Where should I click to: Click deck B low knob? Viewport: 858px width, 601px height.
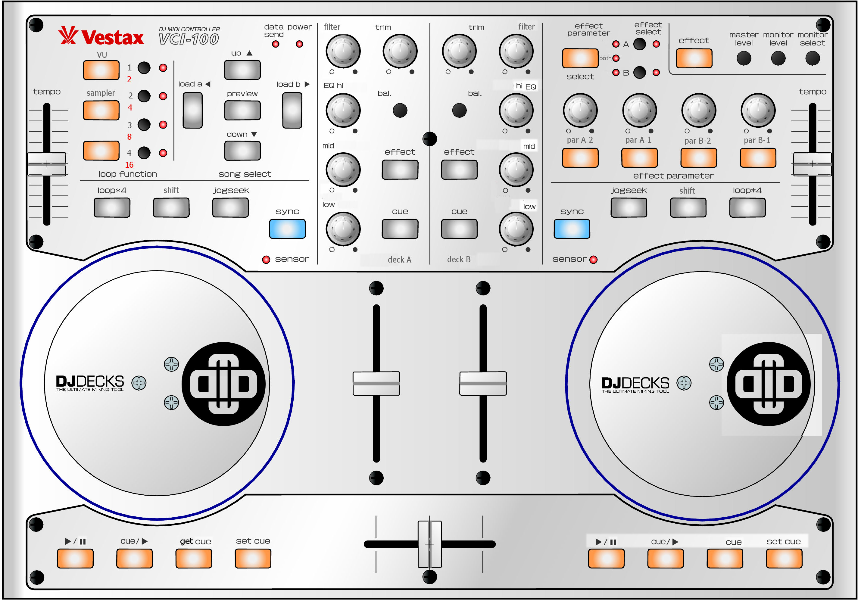click(x=516, y=229)
